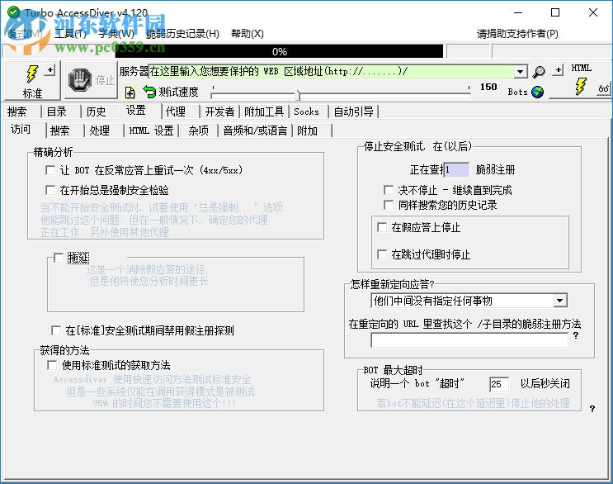613x484 pixels.
Task: Click the redirect URL subdirectory input field
Action: 469,340
